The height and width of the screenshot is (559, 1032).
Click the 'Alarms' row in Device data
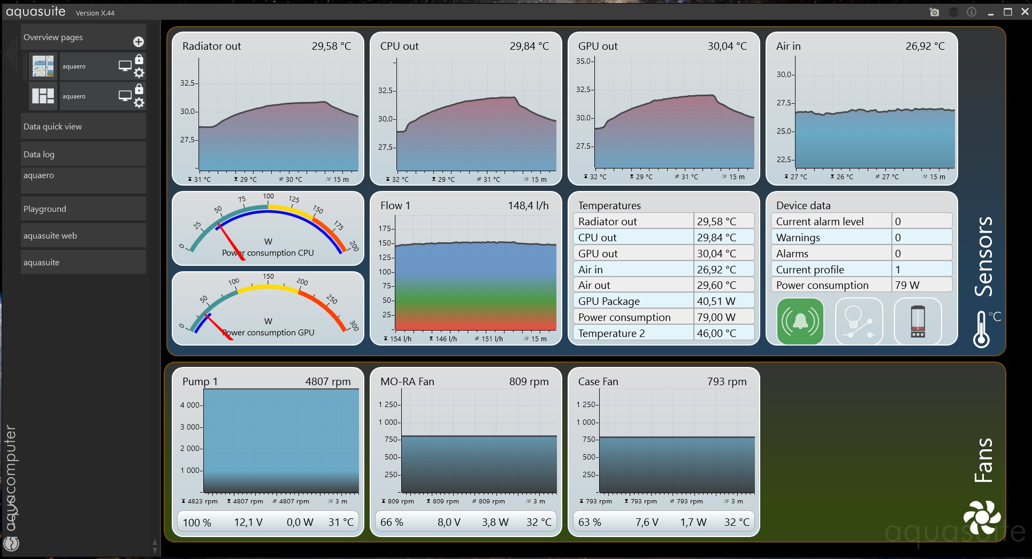click(862, 253)
